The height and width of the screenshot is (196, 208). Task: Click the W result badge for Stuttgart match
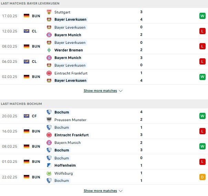point(202,16)
